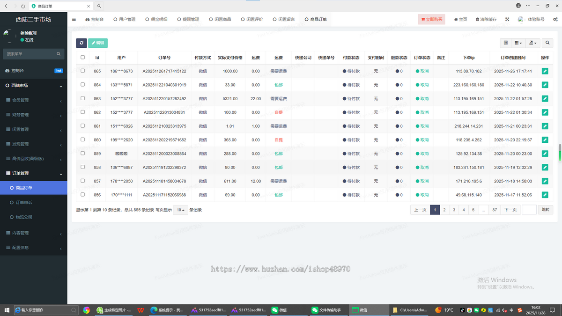The image size is (562, 316).
Task: Tick the checkbox beside order 856
Action: coord(82,195)
